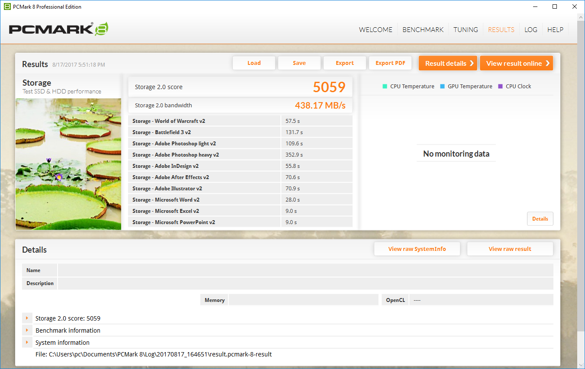Open the HELP tab

coord(555,29)
